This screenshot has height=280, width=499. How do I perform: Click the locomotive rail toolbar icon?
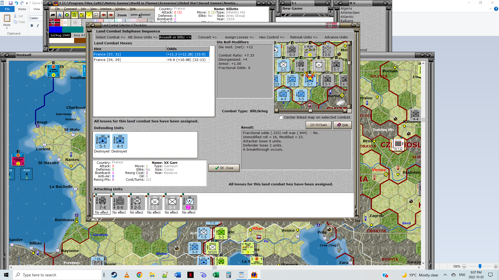pos(53,15)
